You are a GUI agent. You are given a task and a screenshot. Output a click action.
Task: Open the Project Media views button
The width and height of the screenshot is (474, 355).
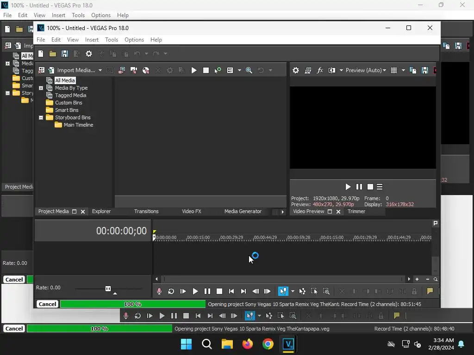230,70
